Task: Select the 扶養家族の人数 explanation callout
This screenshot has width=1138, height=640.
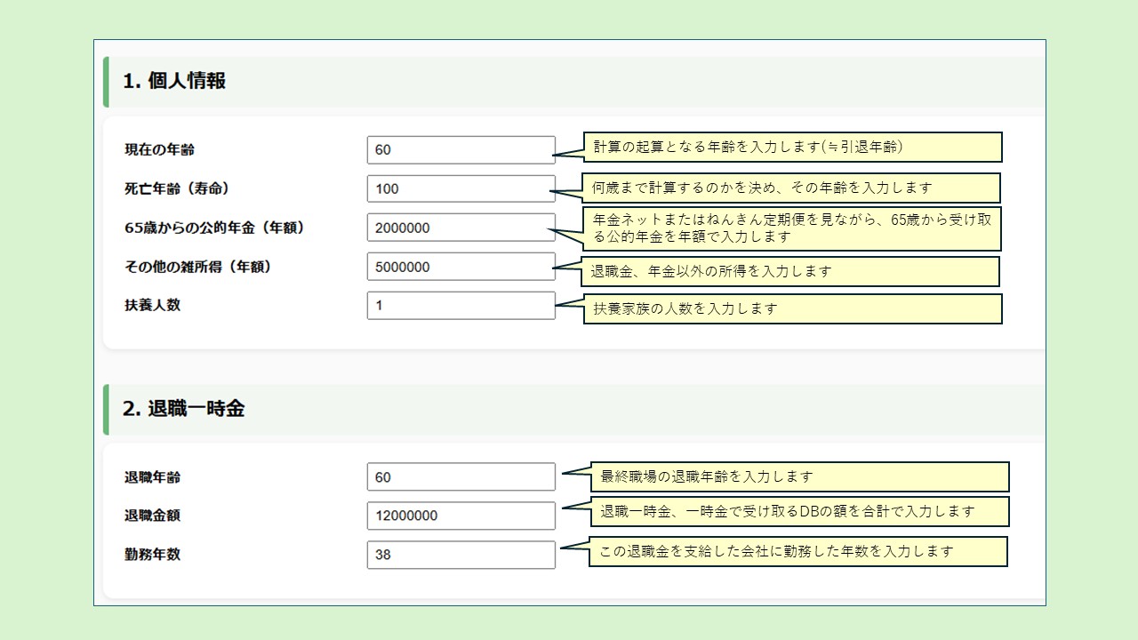Action: click(x=791, y=308)
